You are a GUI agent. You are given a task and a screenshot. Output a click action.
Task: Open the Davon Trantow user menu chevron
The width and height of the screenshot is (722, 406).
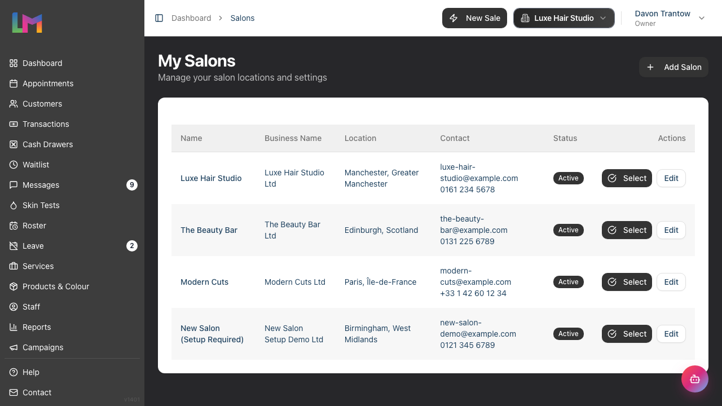702,18
